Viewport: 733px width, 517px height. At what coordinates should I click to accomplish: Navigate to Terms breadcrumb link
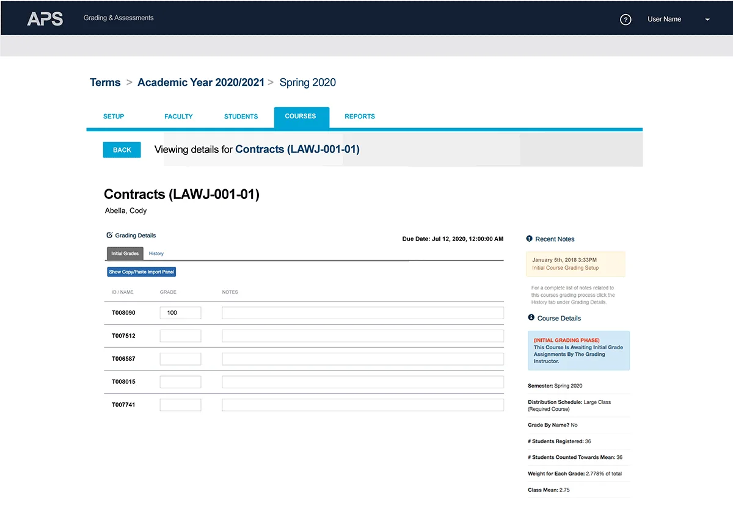click(x=105, y=82)
